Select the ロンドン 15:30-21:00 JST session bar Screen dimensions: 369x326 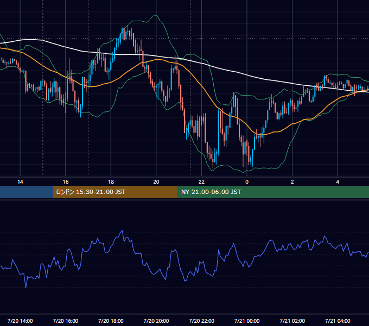[x=115, y=192]
